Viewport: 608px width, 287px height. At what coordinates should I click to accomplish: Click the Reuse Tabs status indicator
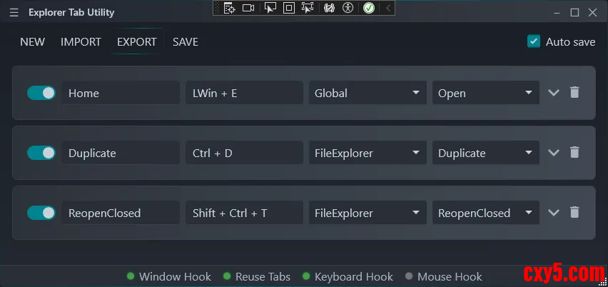pos(257,276)
